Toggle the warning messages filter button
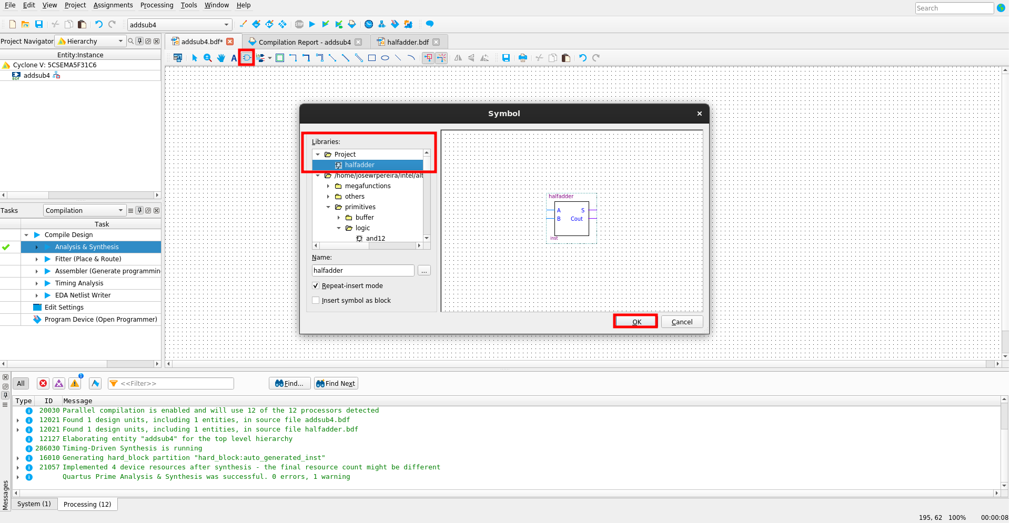This screenshot has height=523, width=1010. pyautogui.click(x=75, y=384)
